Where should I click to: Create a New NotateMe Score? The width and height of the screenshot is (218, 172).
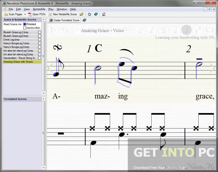tap(62, 14)
